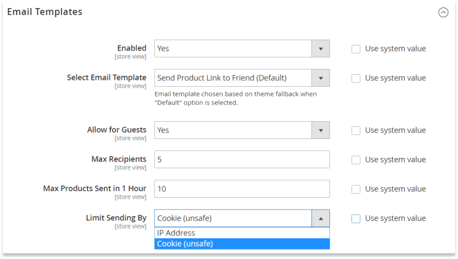Open the Allow for Guests dropdown arrow
Viewport: 458px width, 259px height.
[321, 130]
